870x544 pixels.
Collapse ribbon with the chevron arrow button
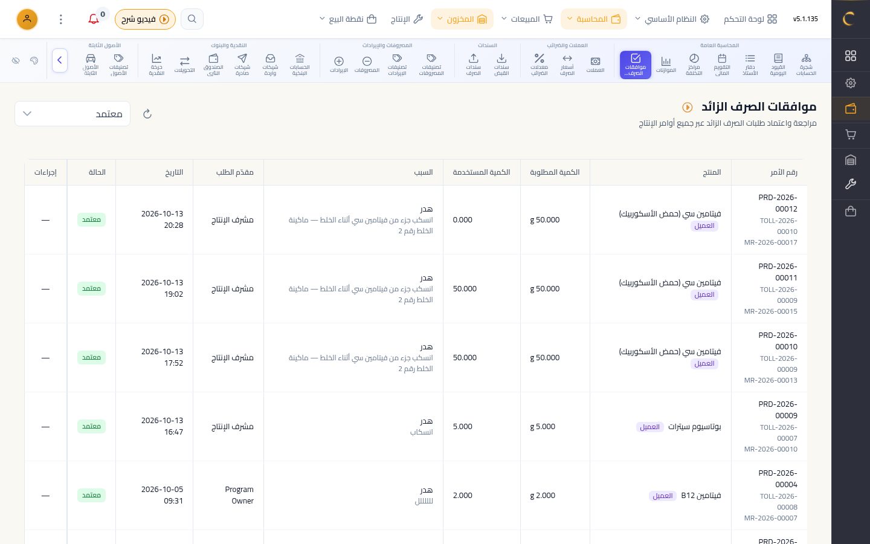60,60
